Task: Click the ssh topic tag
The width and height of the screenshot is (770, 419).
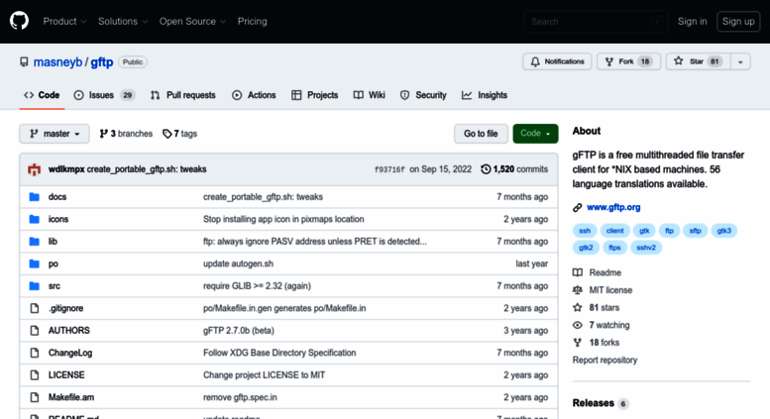Action: pyautogui.click(x=585, y=231)
